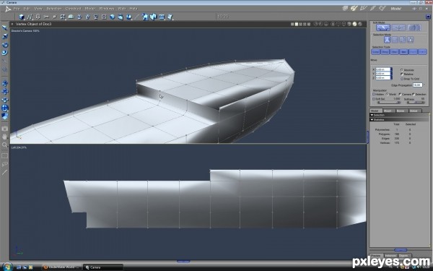Select the square frame tool in toolbar
The image size is (433, 271).
coord(104,17)
